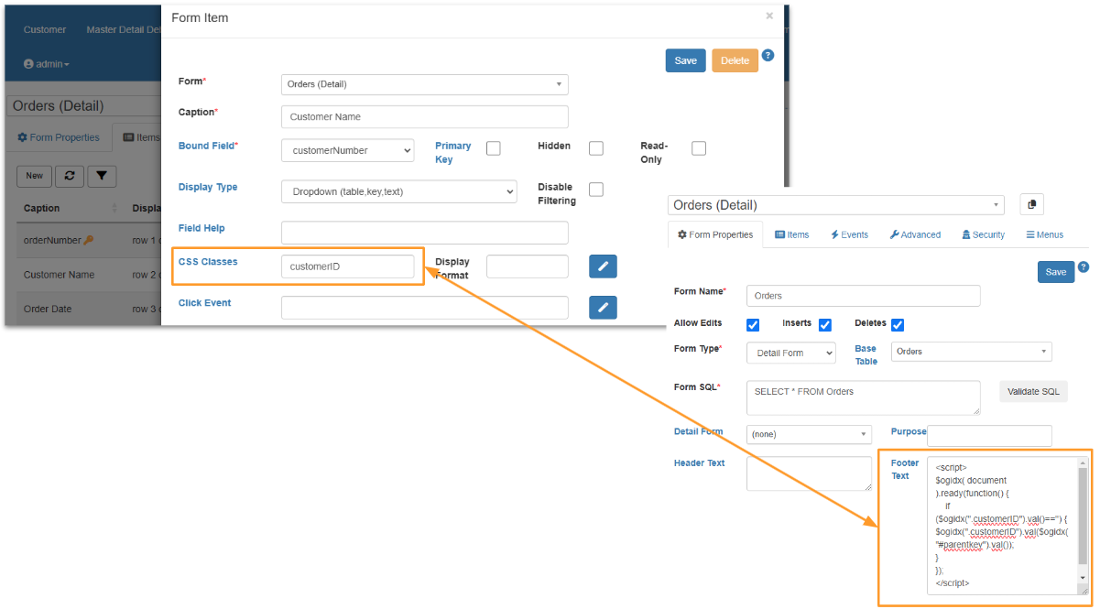1100x609 pixels.
Task: Click the copy form icon beside form selector
Action: [1030, 204]
